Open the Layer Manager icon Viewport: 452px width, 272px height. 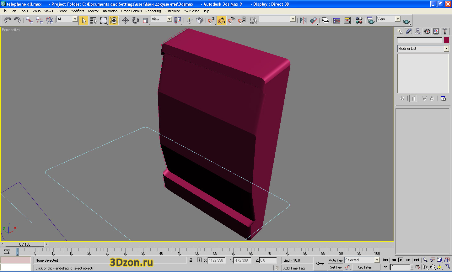pyautogui.click(x=325, y=20)
